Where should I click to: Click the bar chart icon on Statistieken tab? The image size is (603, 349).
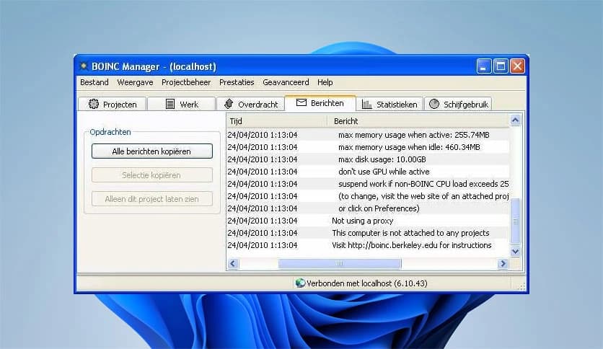pos(367,104)
